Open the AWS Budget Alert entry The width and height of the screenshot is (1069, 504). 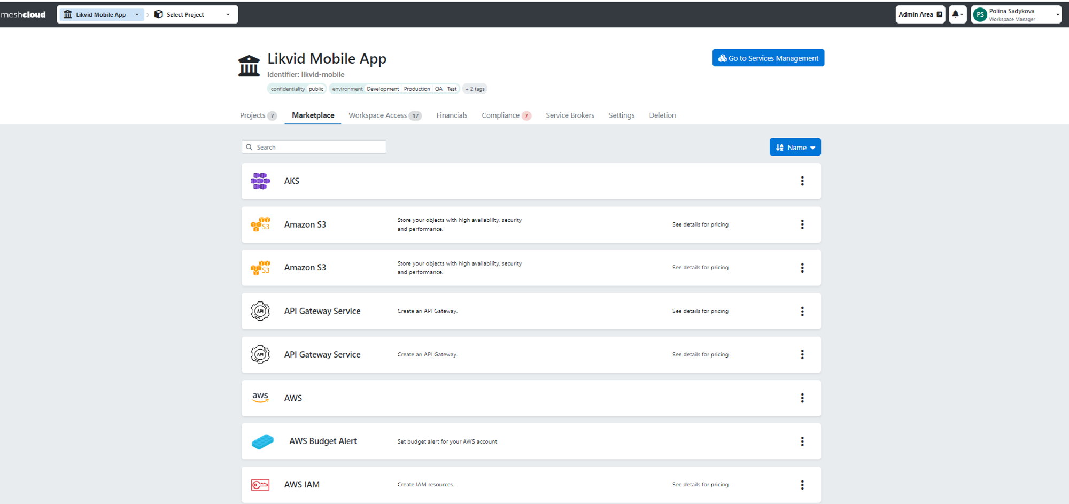(x=531, y=441)
